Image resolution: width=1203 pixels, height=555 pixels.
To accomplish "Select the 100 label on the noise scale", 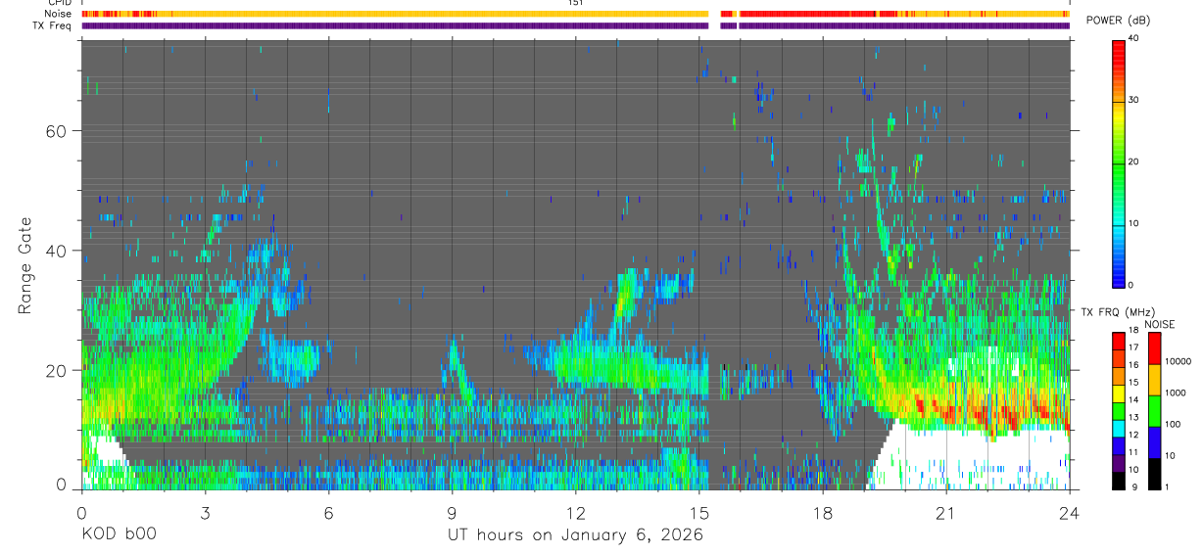I will (1174, 424).
